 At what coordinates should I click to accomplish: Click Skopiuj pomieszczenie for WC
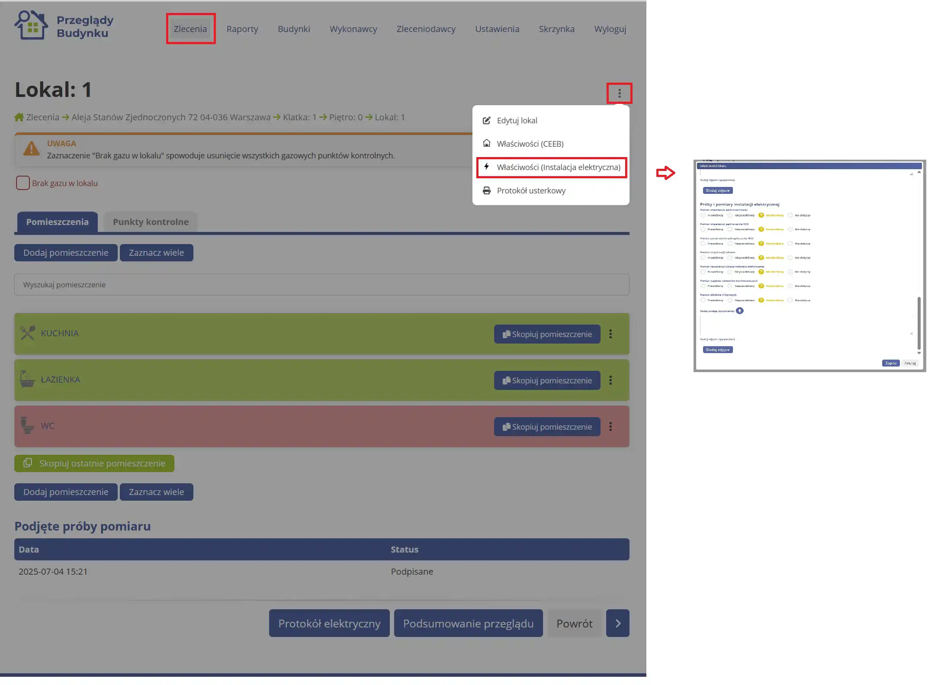(547, 426)
